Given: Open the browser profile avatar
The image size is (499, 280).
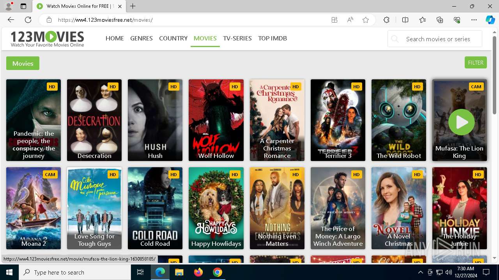Looking at the screenshot, I should coord(9,6).
